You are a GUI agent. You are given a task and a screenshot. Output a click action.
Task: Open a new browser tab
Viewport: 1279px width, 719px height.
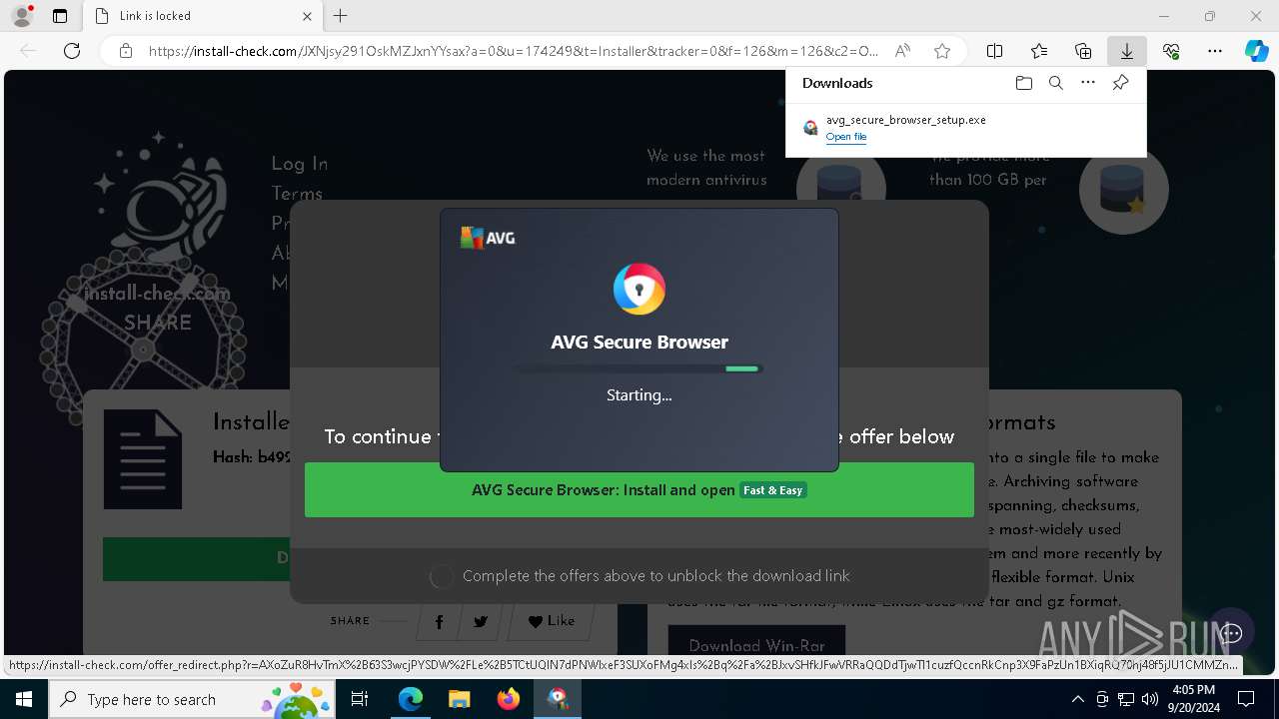(341, 16)
